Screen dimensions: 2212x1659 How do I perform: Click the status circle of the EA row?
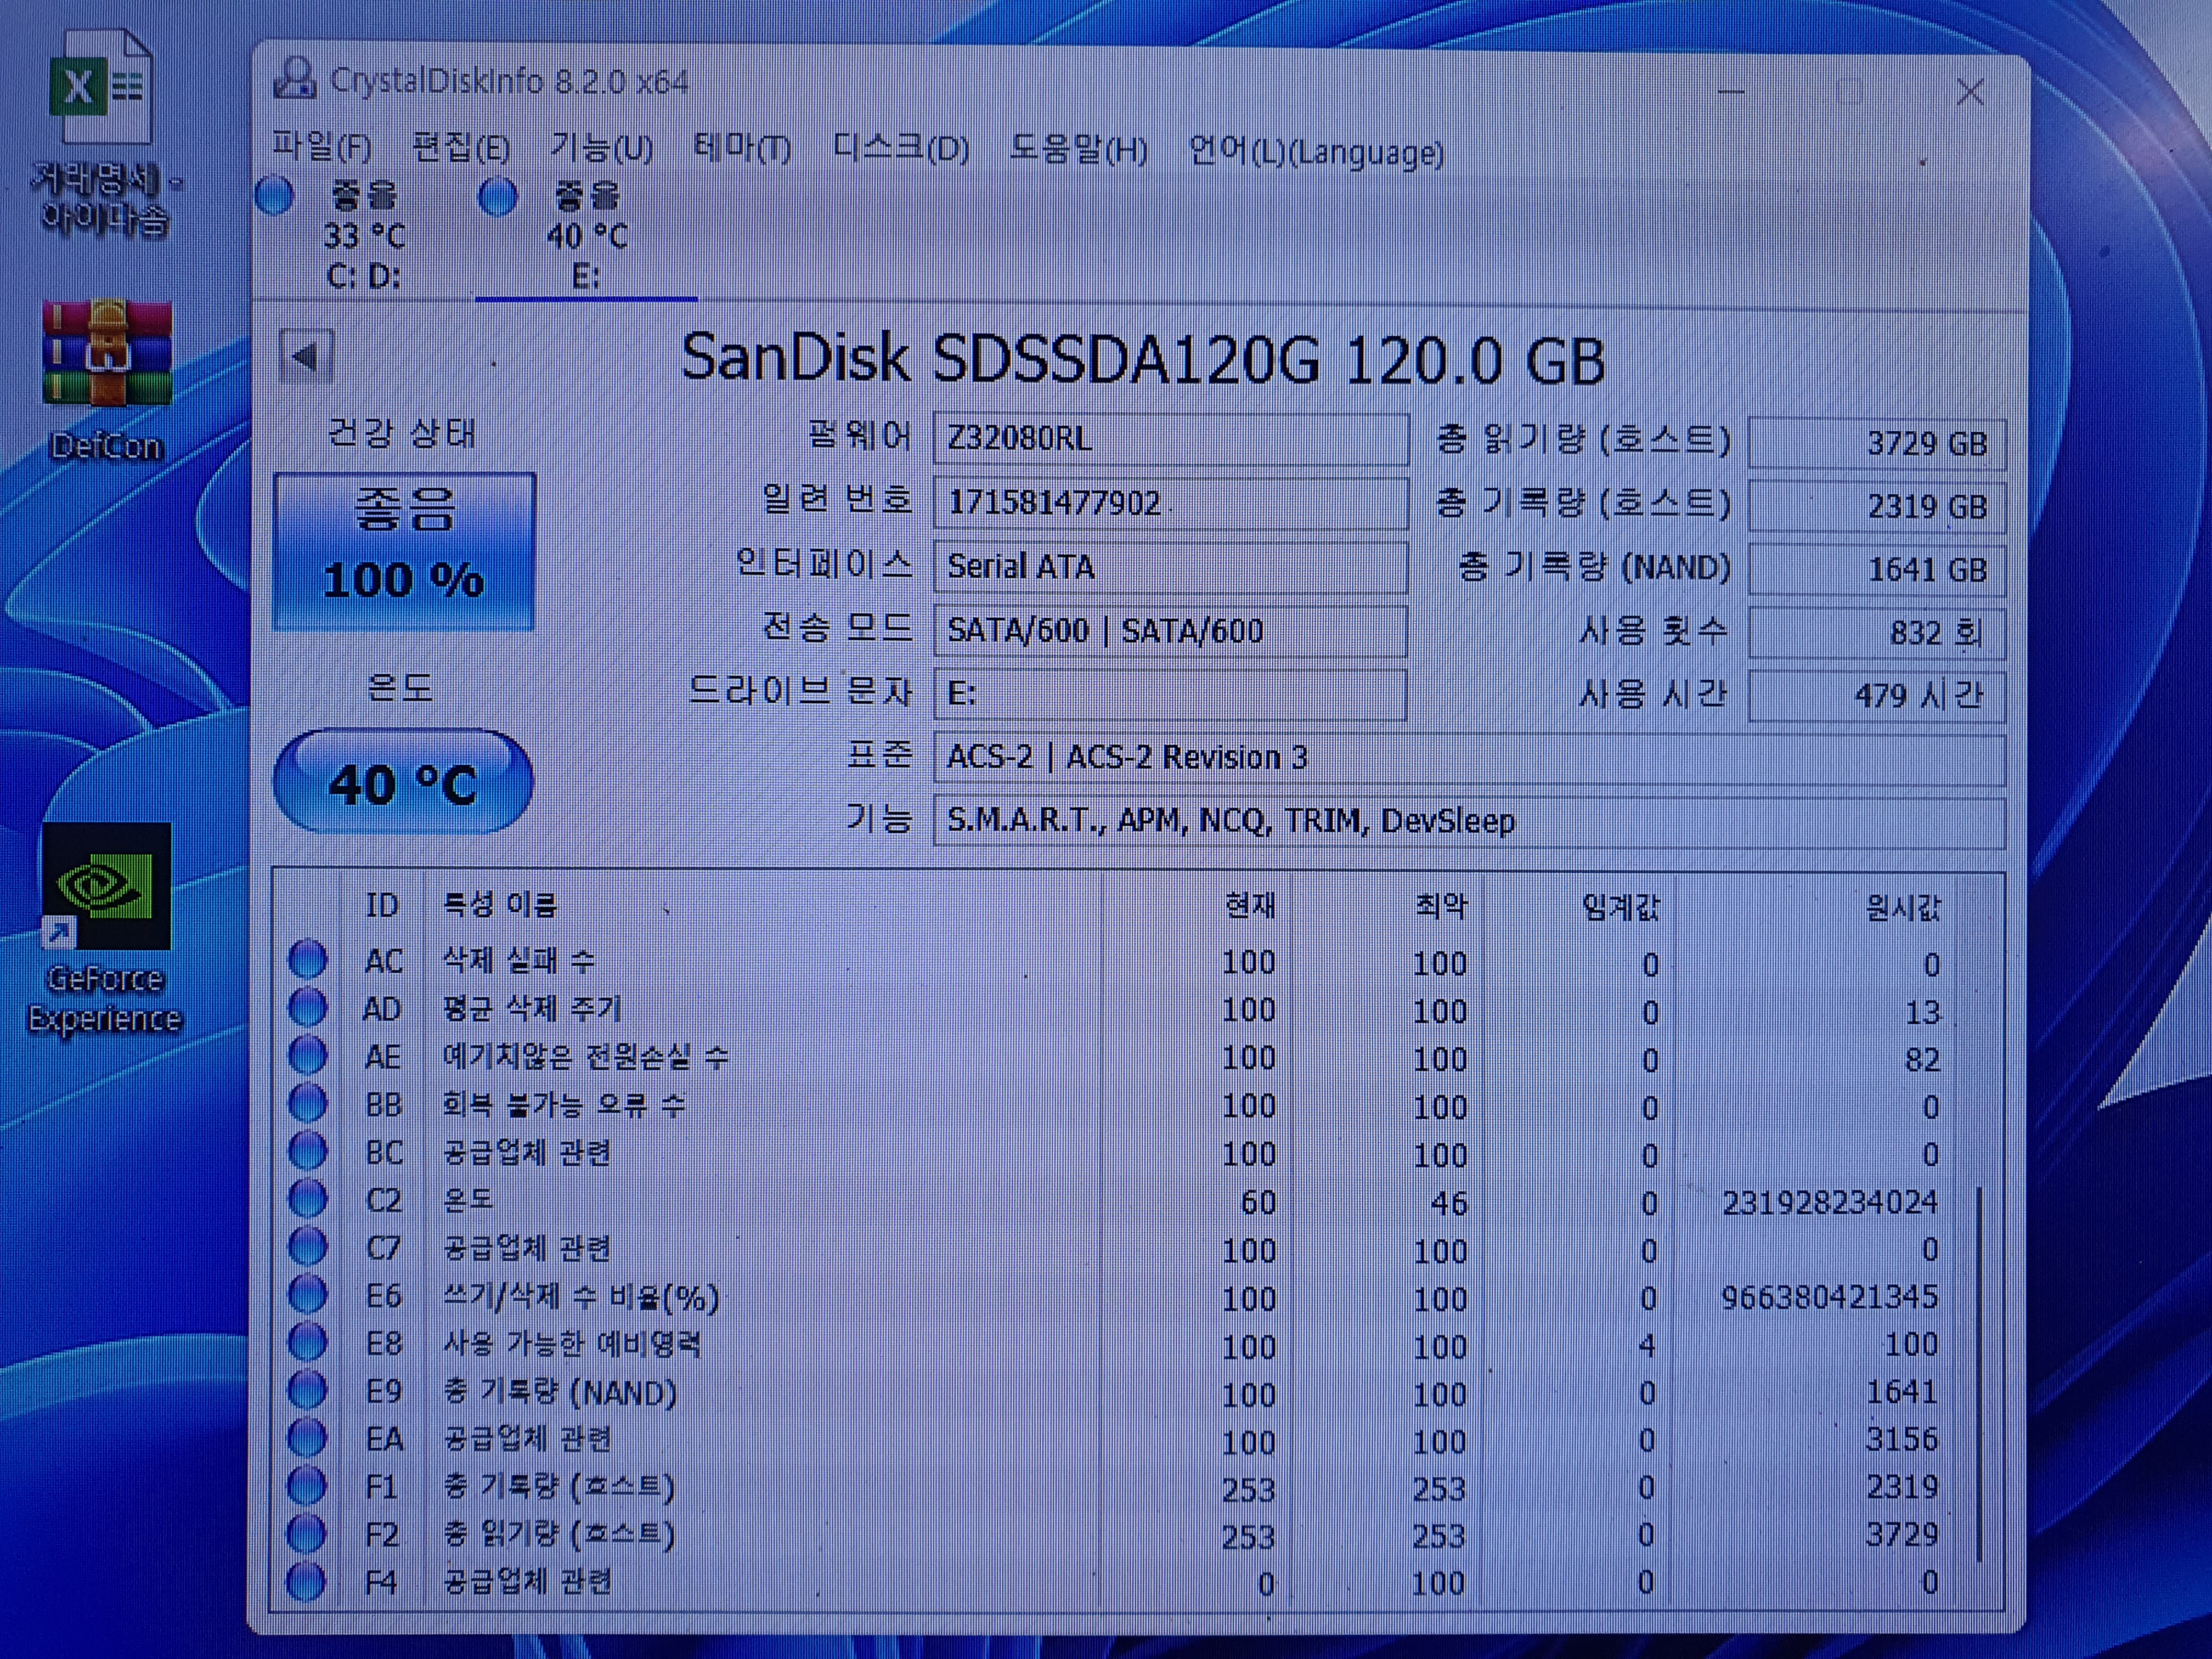click(307, 1438)
